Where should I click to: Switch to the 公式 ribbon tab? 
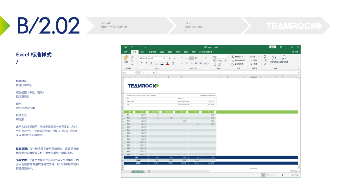(162, 52)
